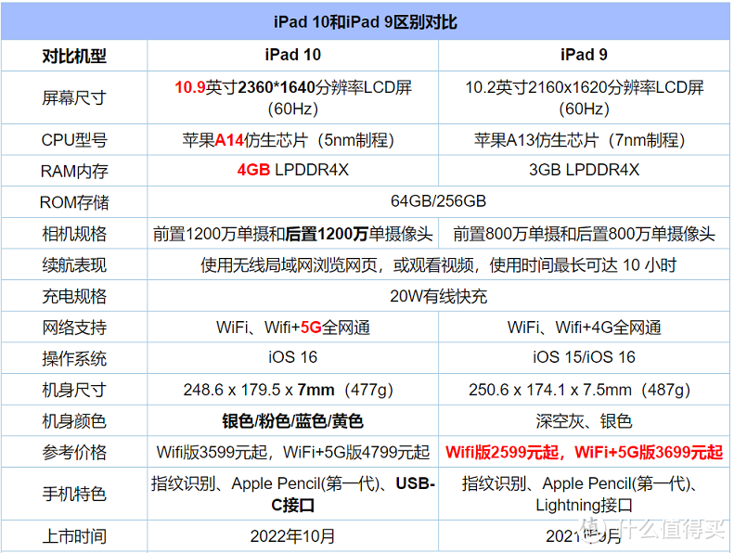Select the '操作系统' row label
Viewport: 734px width, 553px height.
click(74, 358)
